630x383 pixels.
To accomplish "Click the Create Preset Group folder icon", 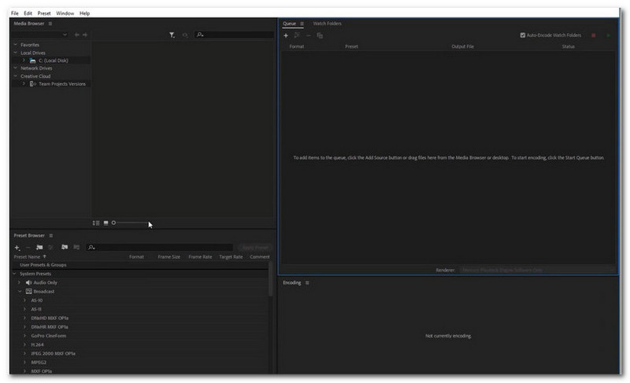I will [x=40, y=247].
